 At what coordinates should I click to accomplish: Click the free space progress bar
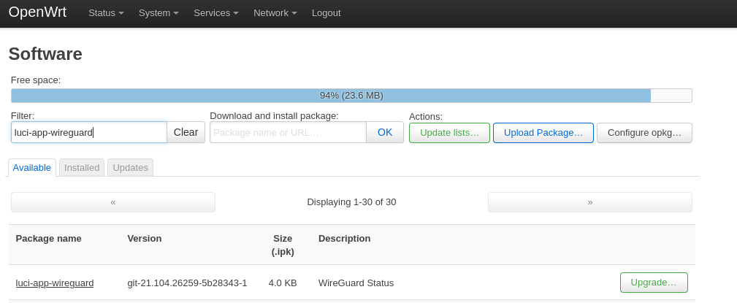pos(351,96)
